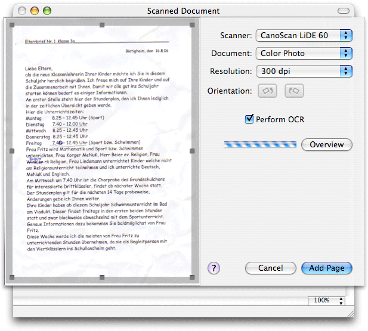Click the "Orientation:" label
The image size is (368, 331).
pyautogui.click(x=230, y=91)
